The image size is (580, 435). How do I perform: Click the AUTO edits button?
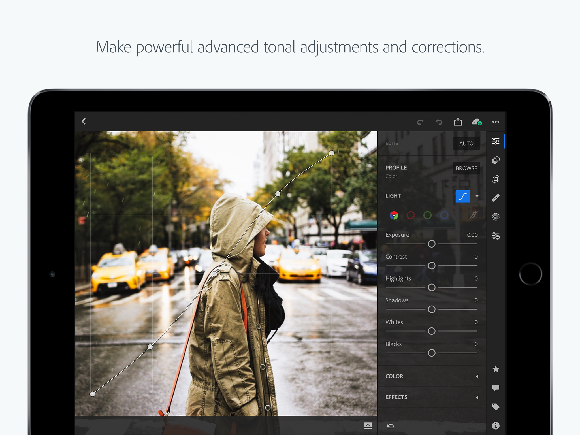point(466,143)
